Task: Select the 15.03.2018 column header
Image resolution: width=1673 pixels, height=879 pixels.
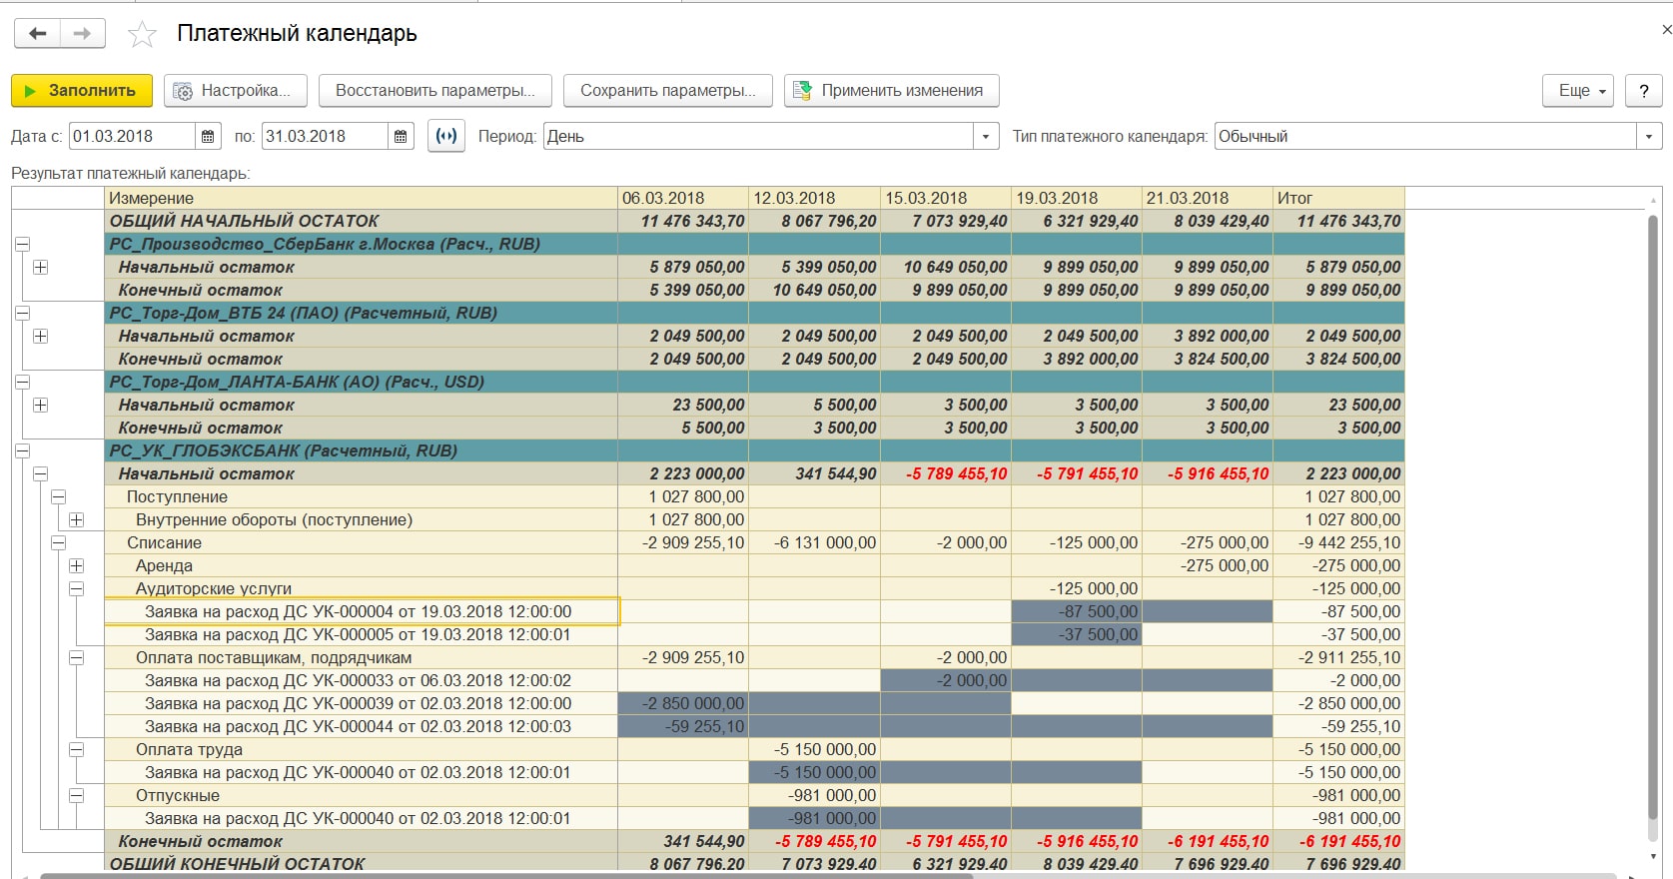Action: pyautogui.click(x=946, y=198)
